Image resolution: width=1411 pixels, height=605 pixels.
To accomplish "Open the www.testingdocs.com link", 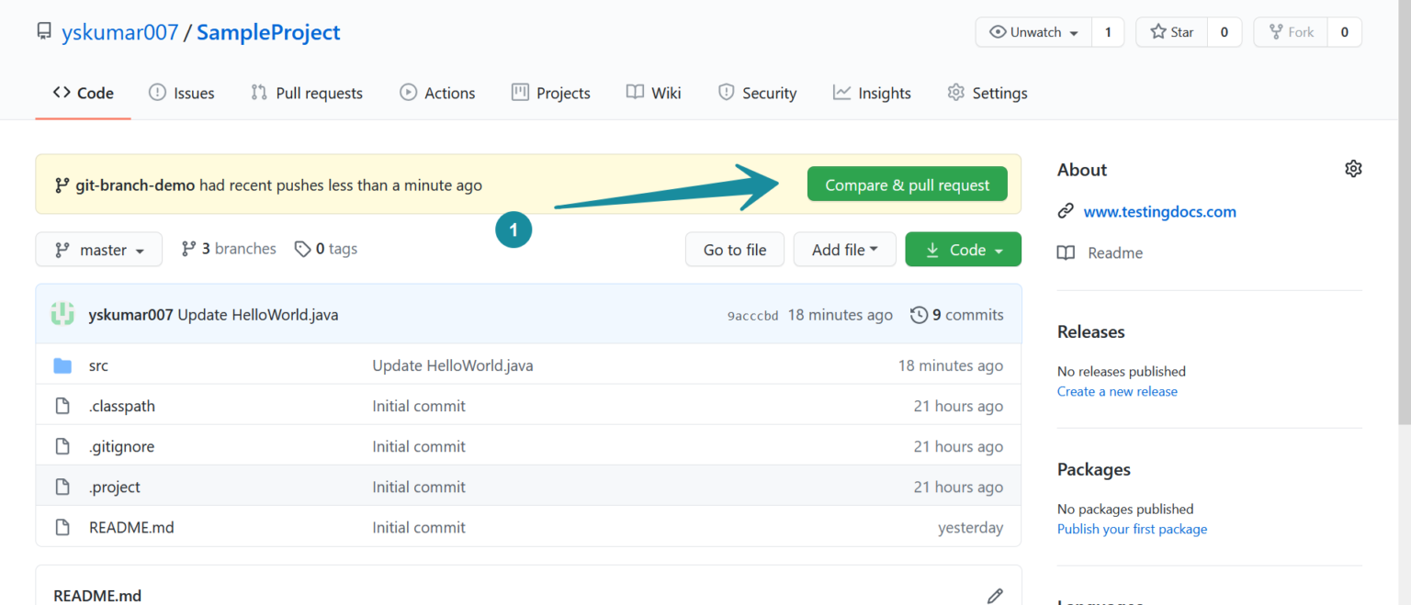I will click(1159, 211).
